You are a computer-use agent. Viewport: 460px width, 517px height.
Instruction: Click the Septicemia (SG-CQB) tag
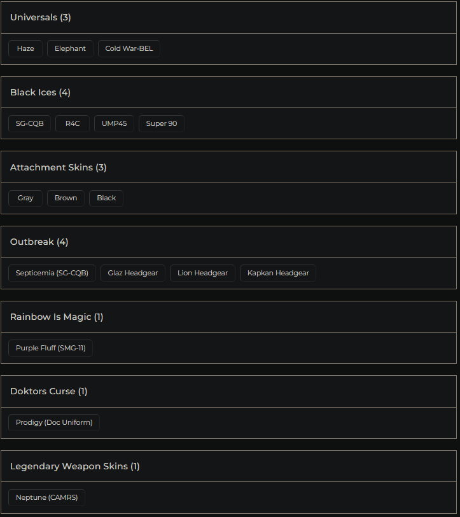(x=52, y=273)
